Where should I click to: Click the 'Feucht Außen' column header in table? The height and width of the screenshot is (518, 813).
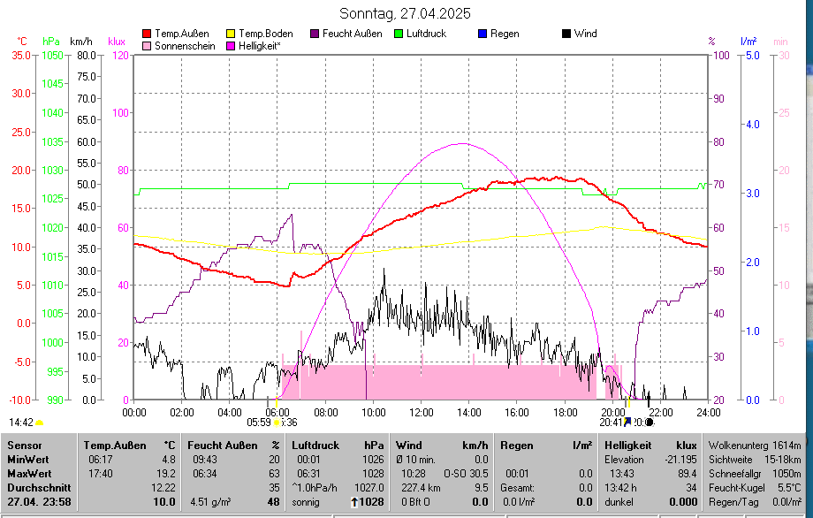tap(223, 446)
